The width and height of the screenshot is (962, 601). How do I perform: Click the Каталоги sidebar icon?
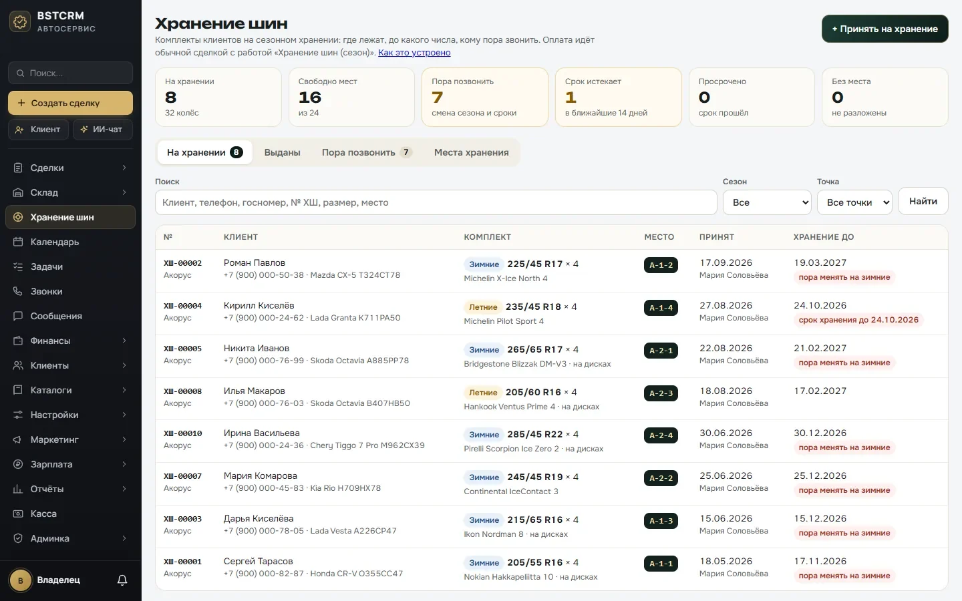[18, 390]
